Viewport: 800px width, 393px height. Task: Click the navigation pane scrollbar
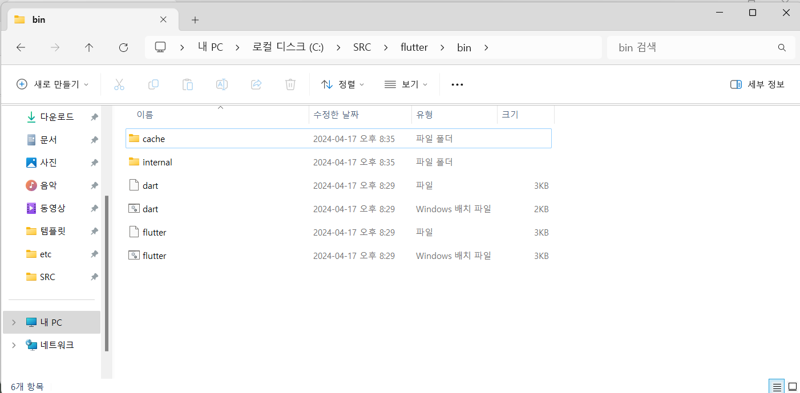pos(107,274)
